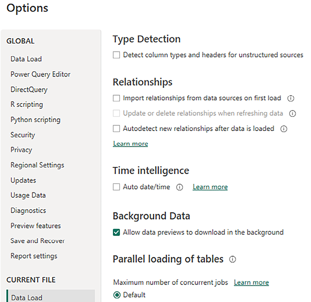Click info icon next to Update or delete relationships

(x=293, y=114)
